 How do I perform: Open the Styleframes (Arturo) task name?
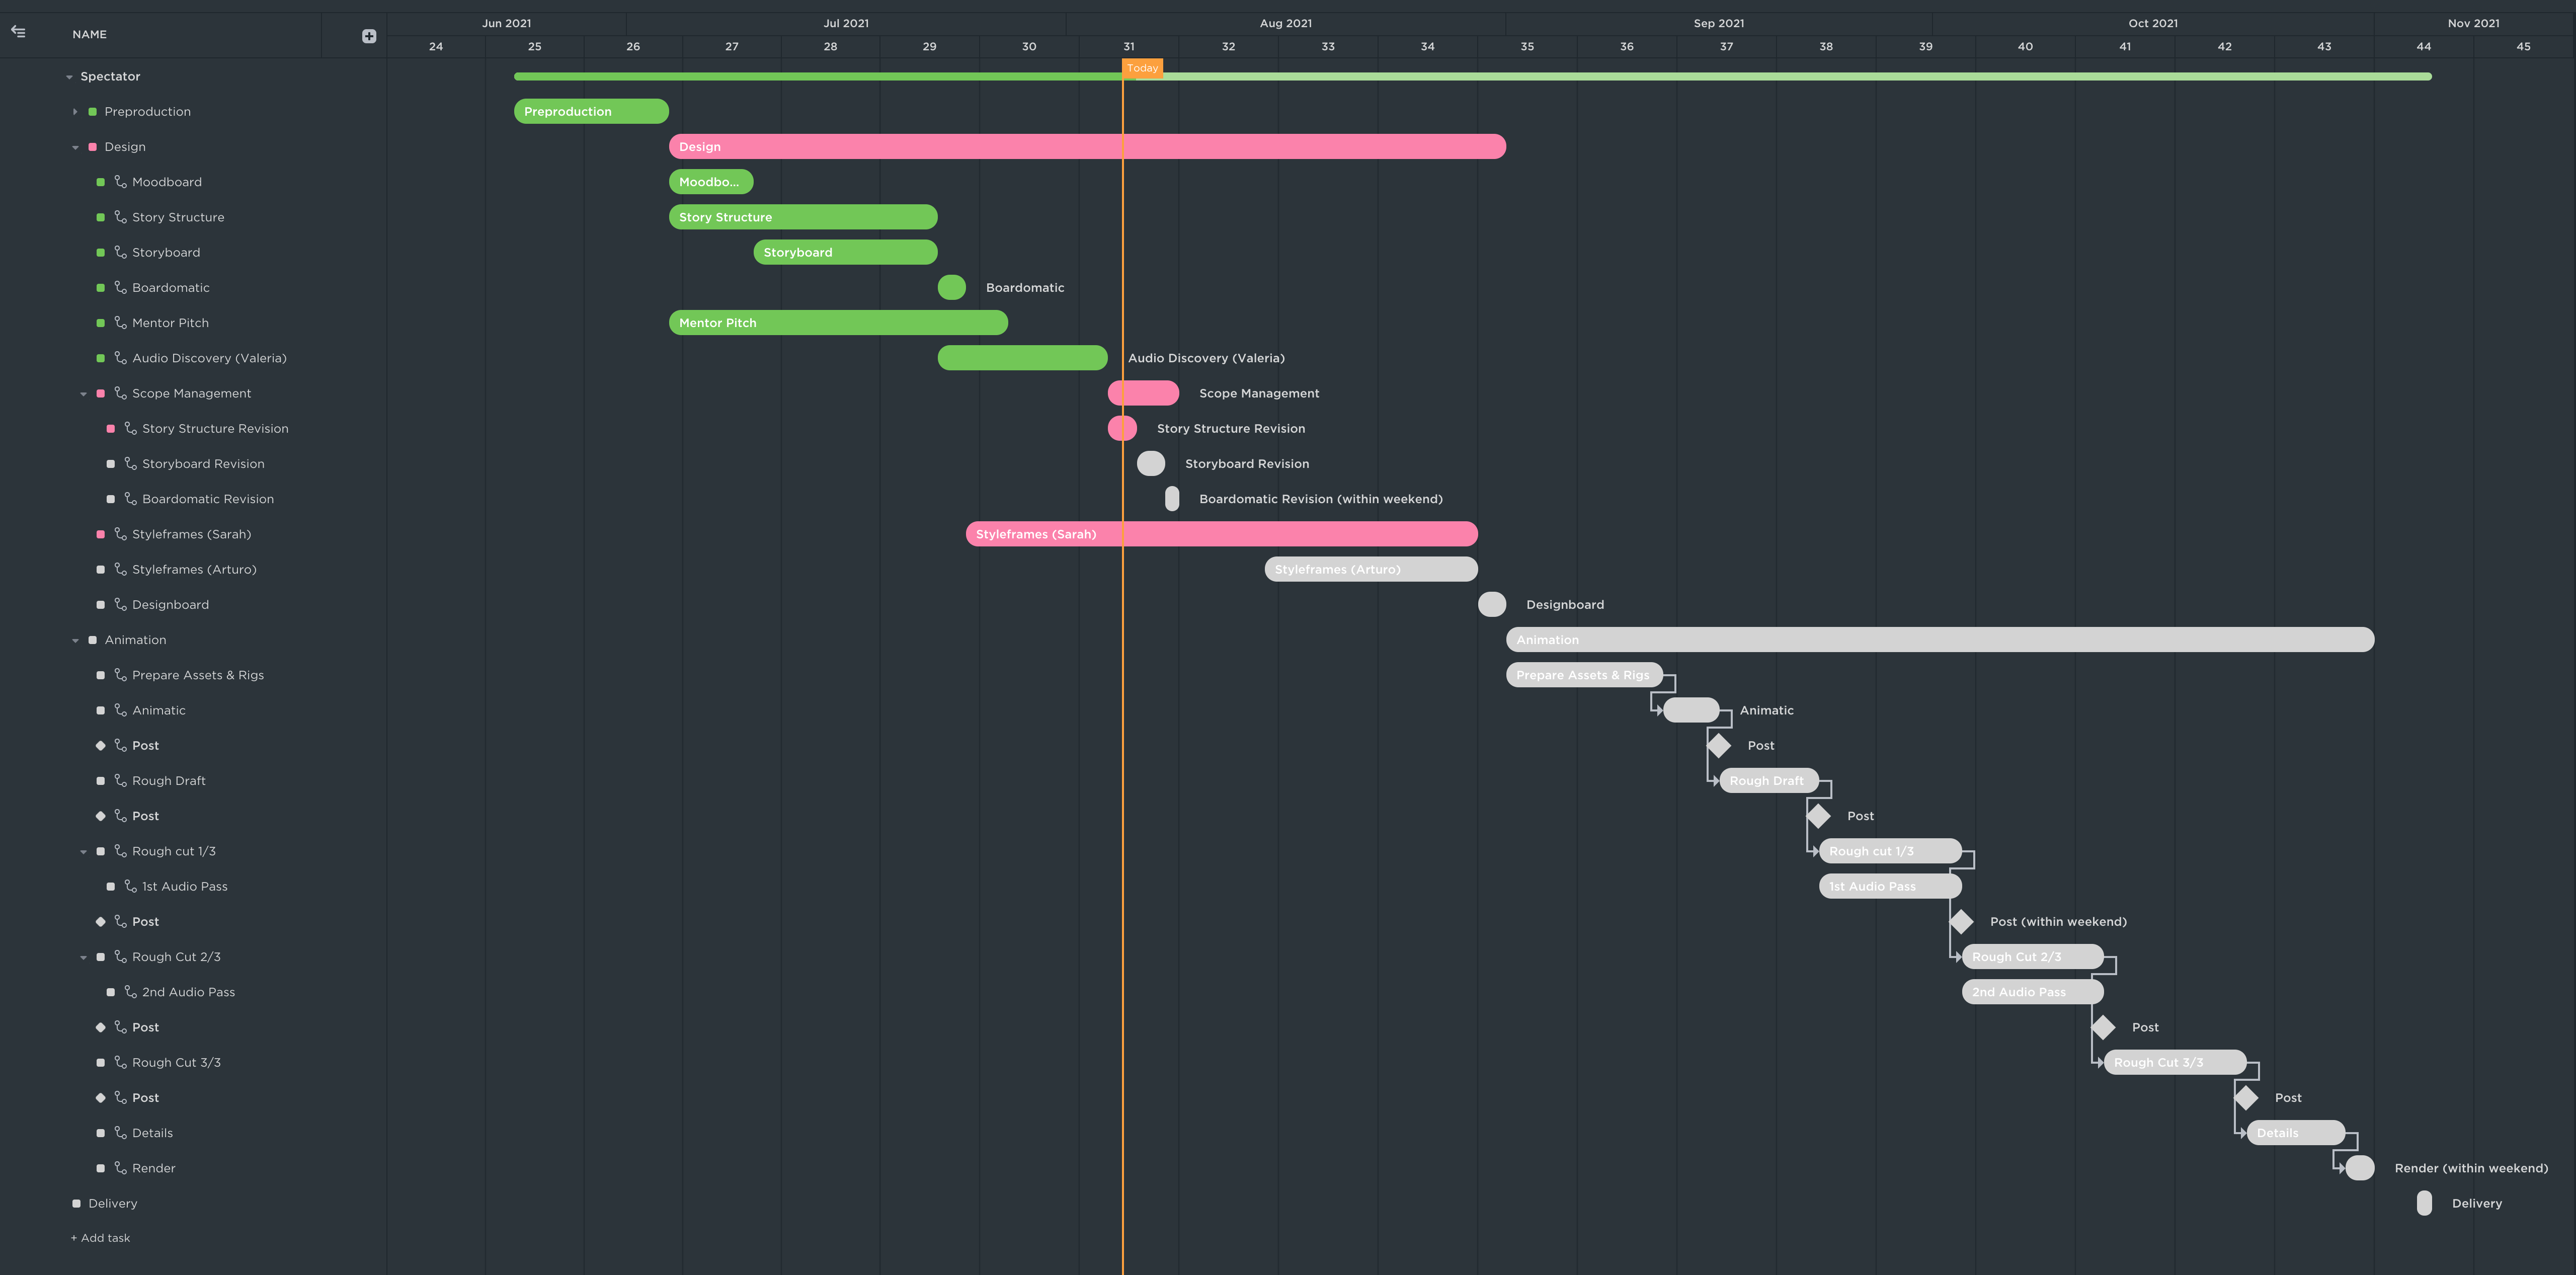[x=194, y=569]
